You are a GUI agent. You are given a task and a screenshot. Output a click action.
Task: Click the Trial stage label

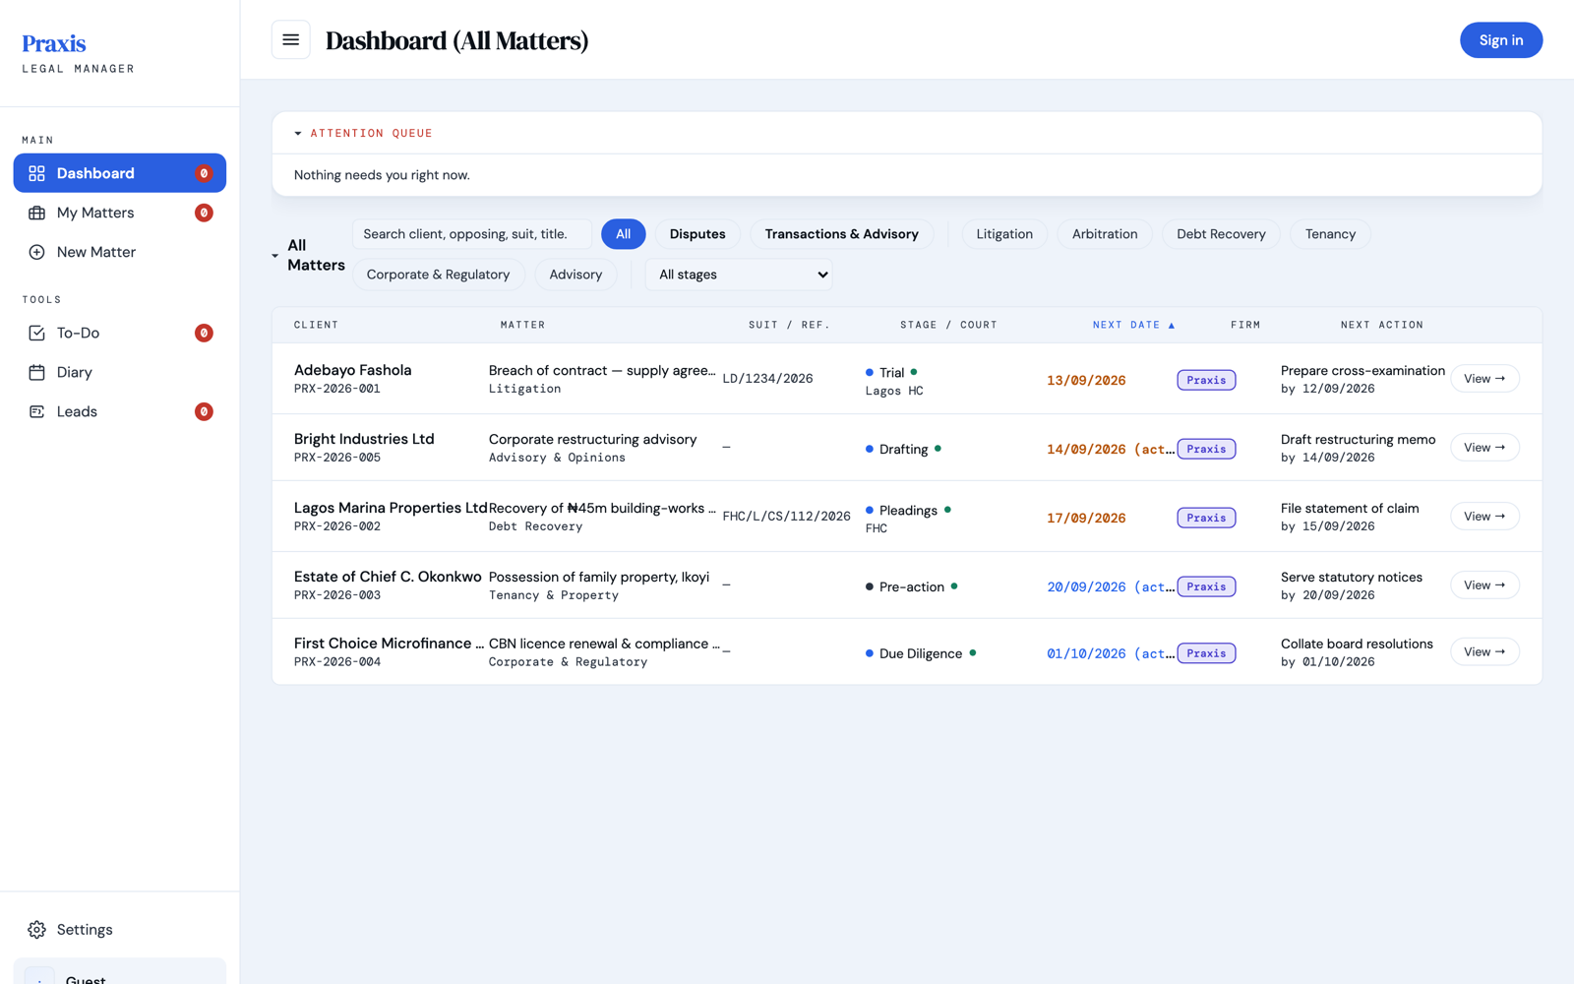(x=891, y=373)
